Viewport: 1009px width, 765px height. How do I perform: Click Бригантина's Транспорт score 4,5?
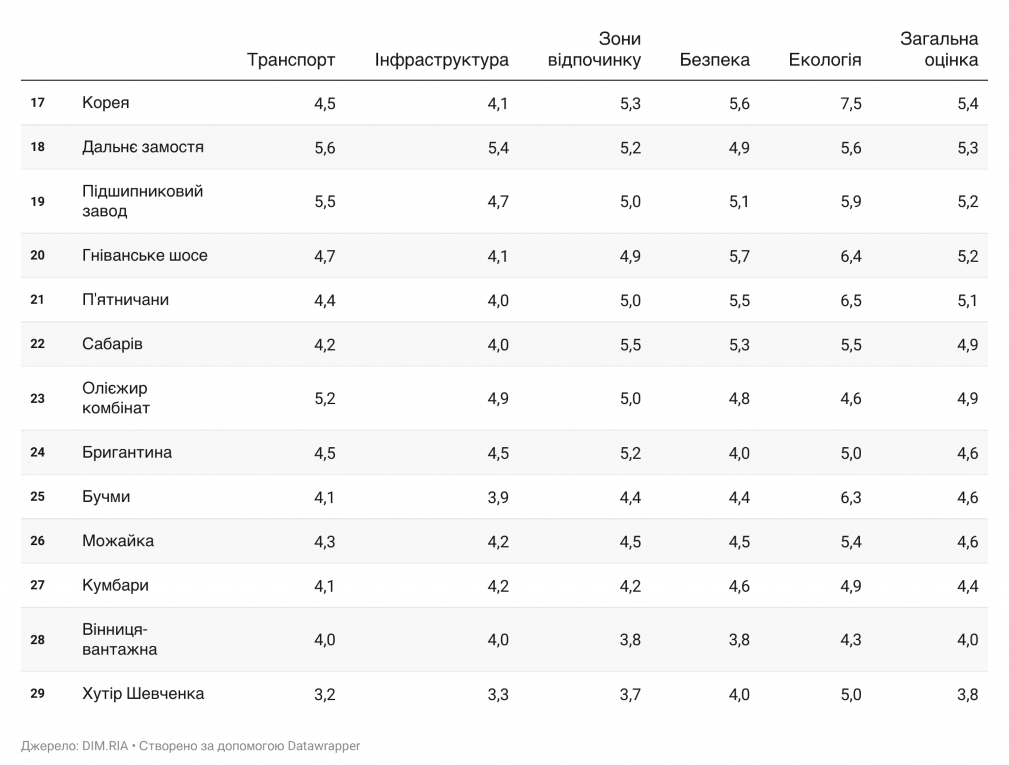pyautogui.click(x=325, y=453)
